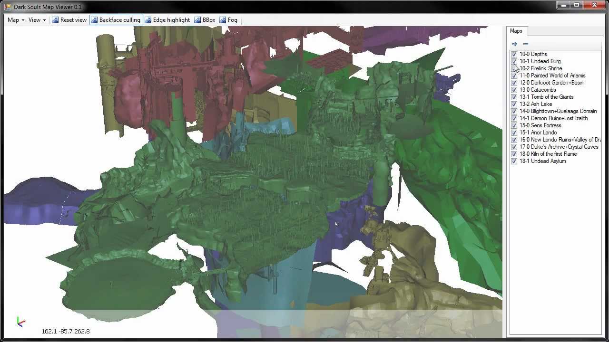Click the Reset view button
The width and height of the screenshot is (609, 342).
tap(69, 20)
